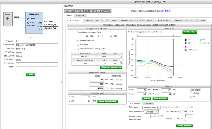The image size is (212, 129).
Task: Open the CLKOUT2 tab
Action: pyautogui.click(x=109, y=21)
